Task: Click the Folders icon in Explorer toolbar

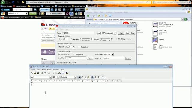Action: (106, 16)
